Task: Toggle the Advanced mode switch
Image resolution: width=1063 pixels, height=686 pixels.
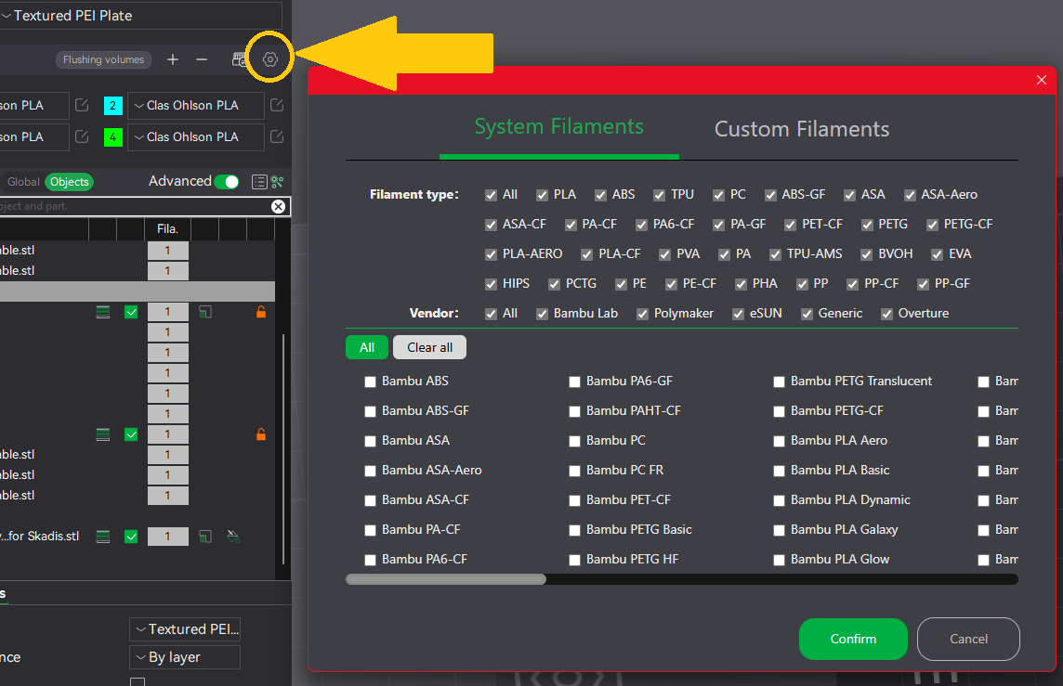Action: pyautogui.click(x=227, y=182)
